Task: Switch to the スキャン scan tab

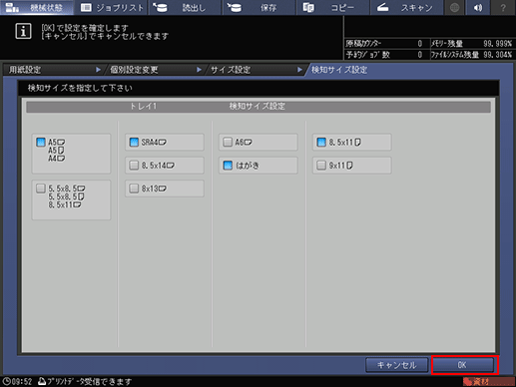Action: click(x=407, y=7)
